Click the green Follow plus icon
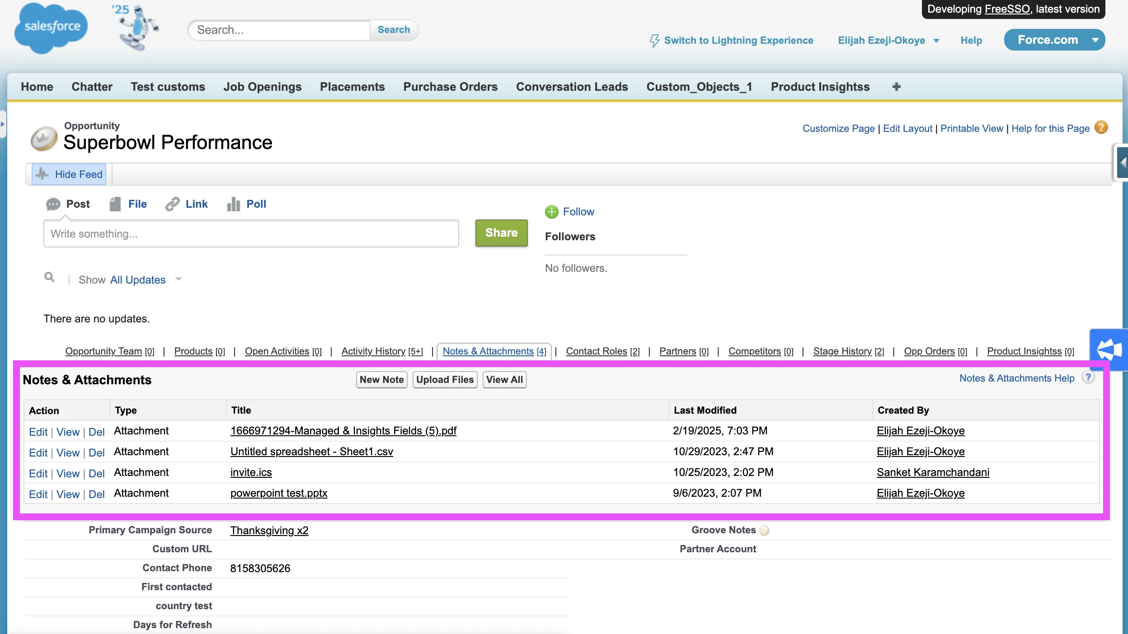 coord(551,212)
